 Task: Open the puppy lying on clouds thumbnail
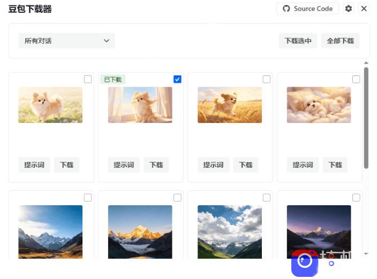319,105
